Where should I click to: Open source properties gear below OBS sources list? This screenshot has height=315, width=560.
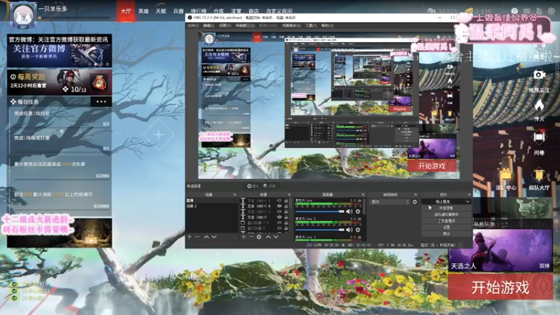click(x=259, y=237)
